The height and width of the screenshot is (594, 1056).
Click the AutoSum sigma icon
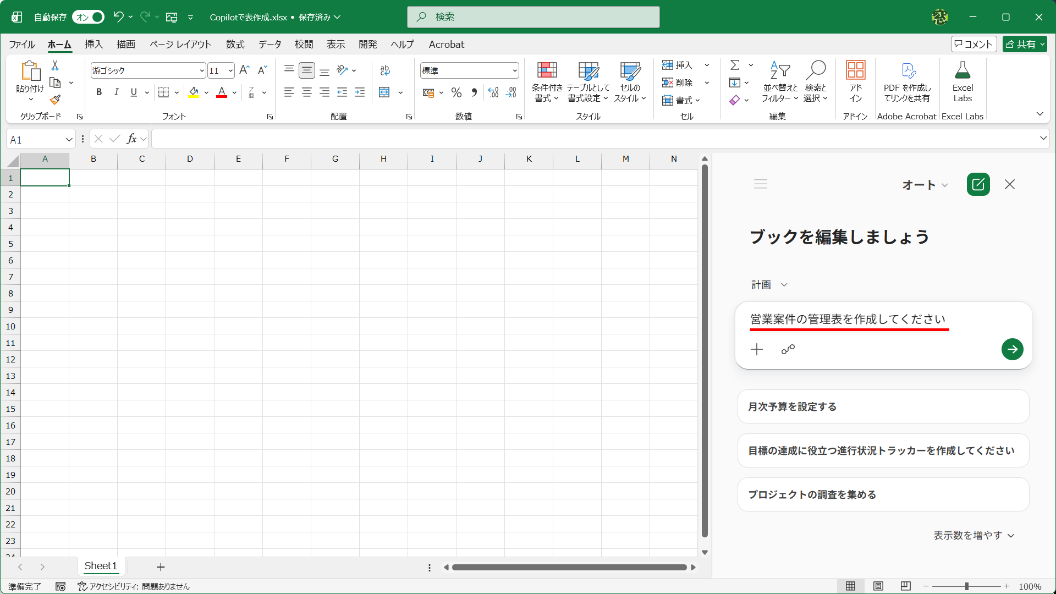(x=735, y=65)
